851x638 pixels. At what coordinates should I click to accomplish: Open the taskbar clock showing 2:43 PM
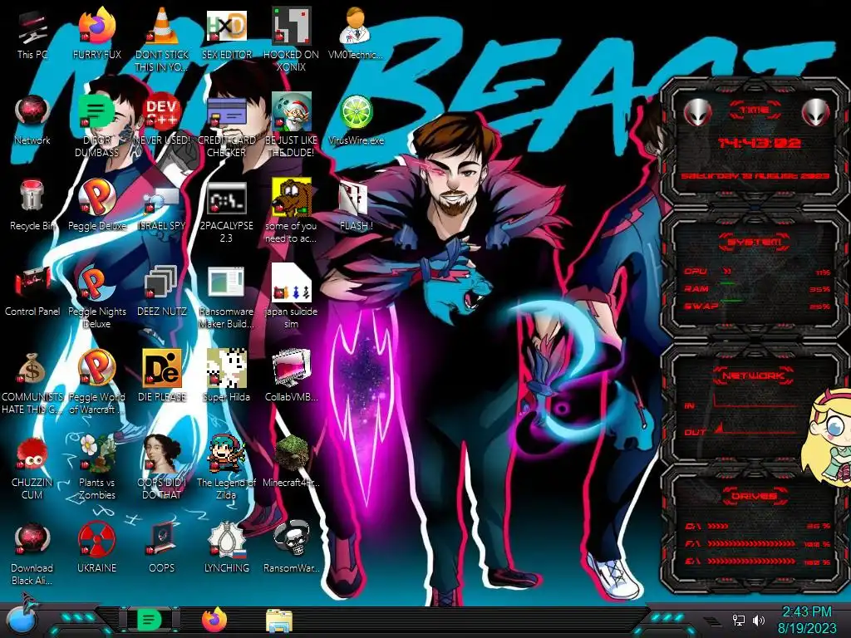click(807, 620)
